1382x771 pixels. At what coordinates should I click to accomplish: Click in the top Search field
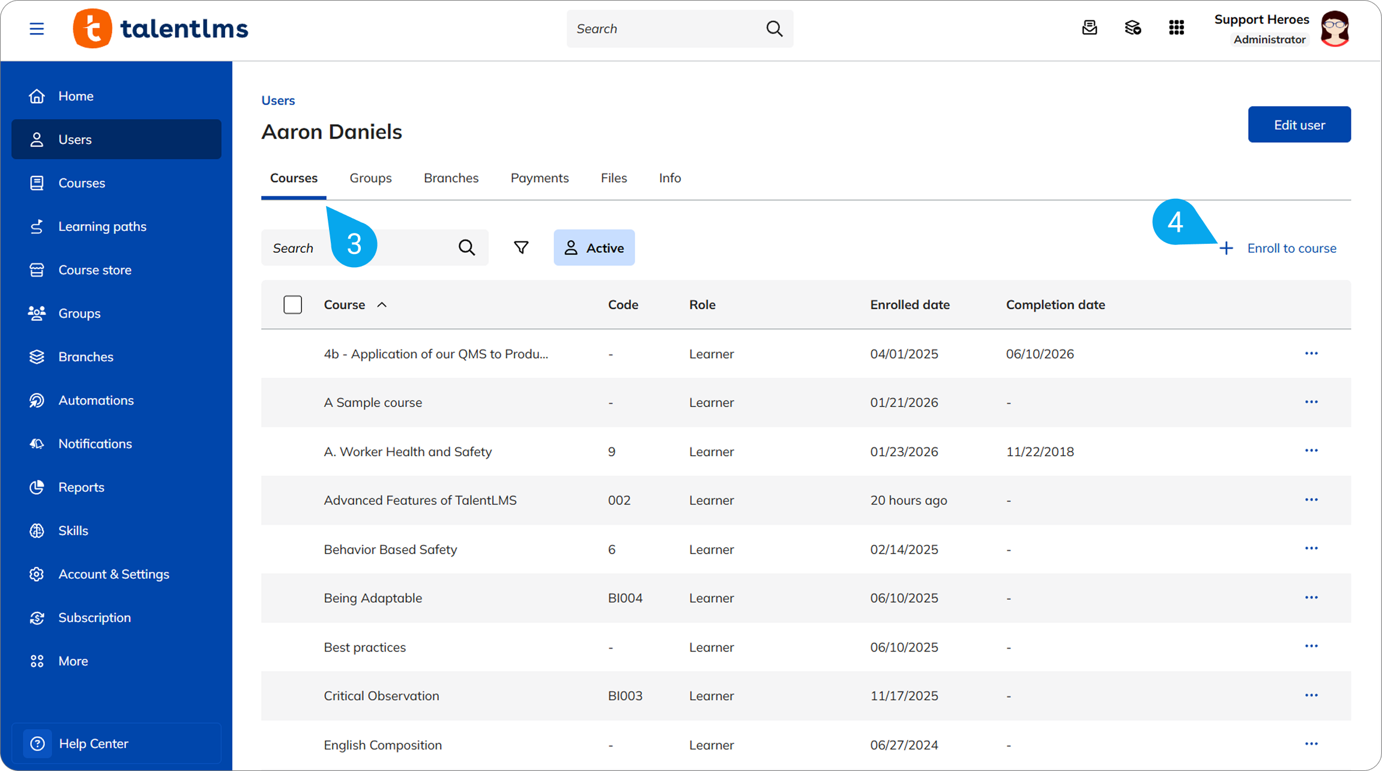click(x=680, y=29)
